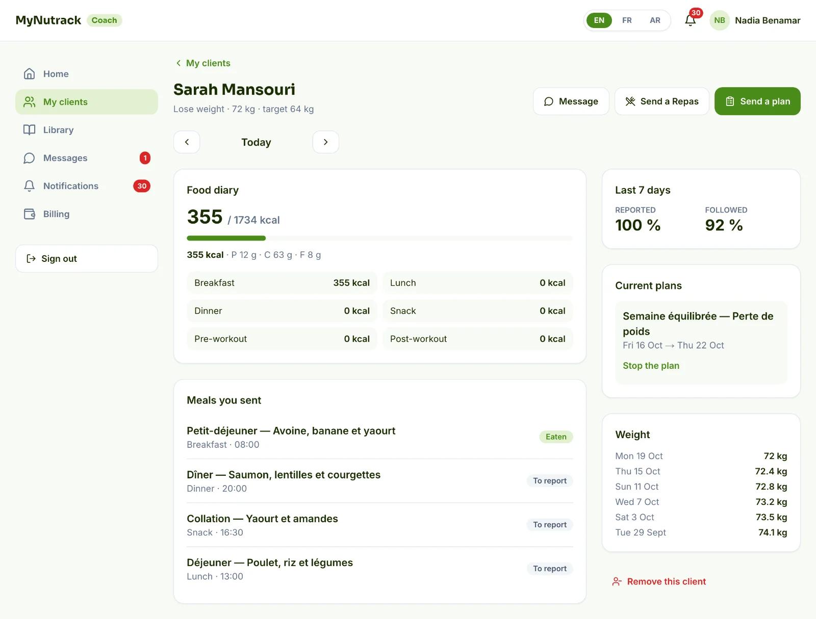This screenshot has height=619, width=816.
Task: Click the Library book icon
Action: click(30, 130)
